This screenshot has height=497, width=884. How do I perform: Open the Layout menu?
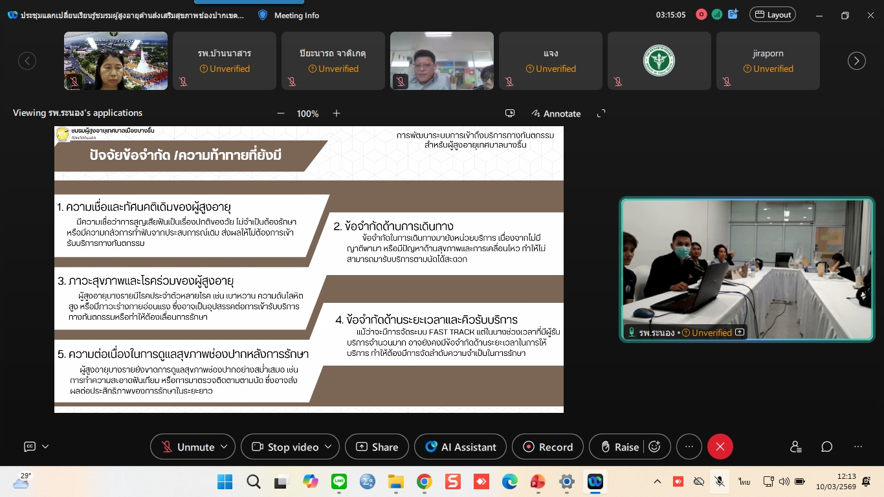tap(772, 15)
